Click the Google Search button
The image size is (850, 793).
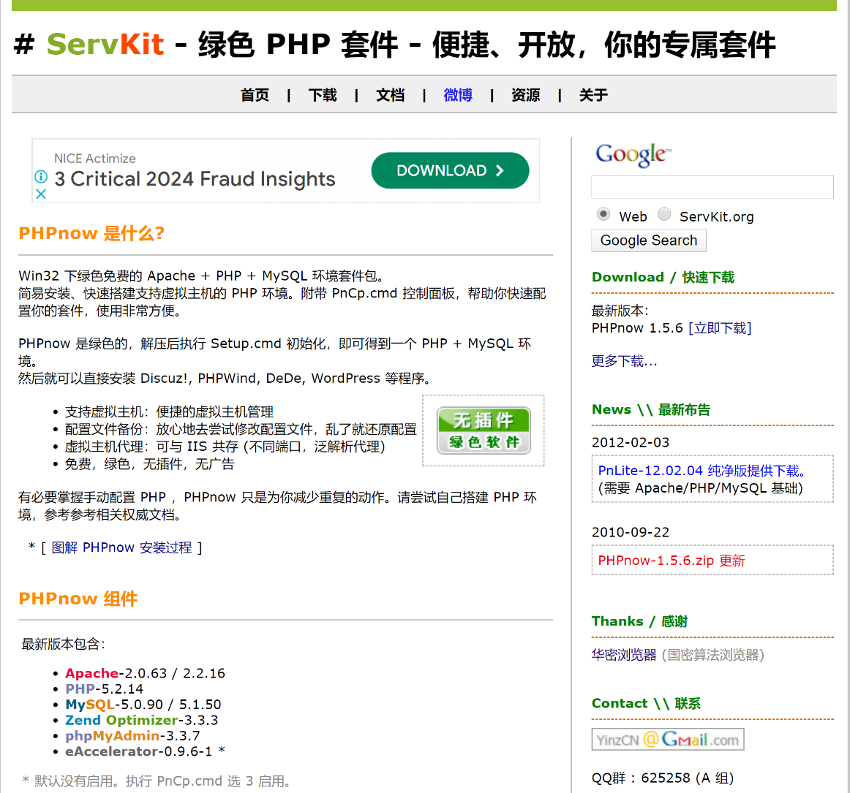click(649, 240)
